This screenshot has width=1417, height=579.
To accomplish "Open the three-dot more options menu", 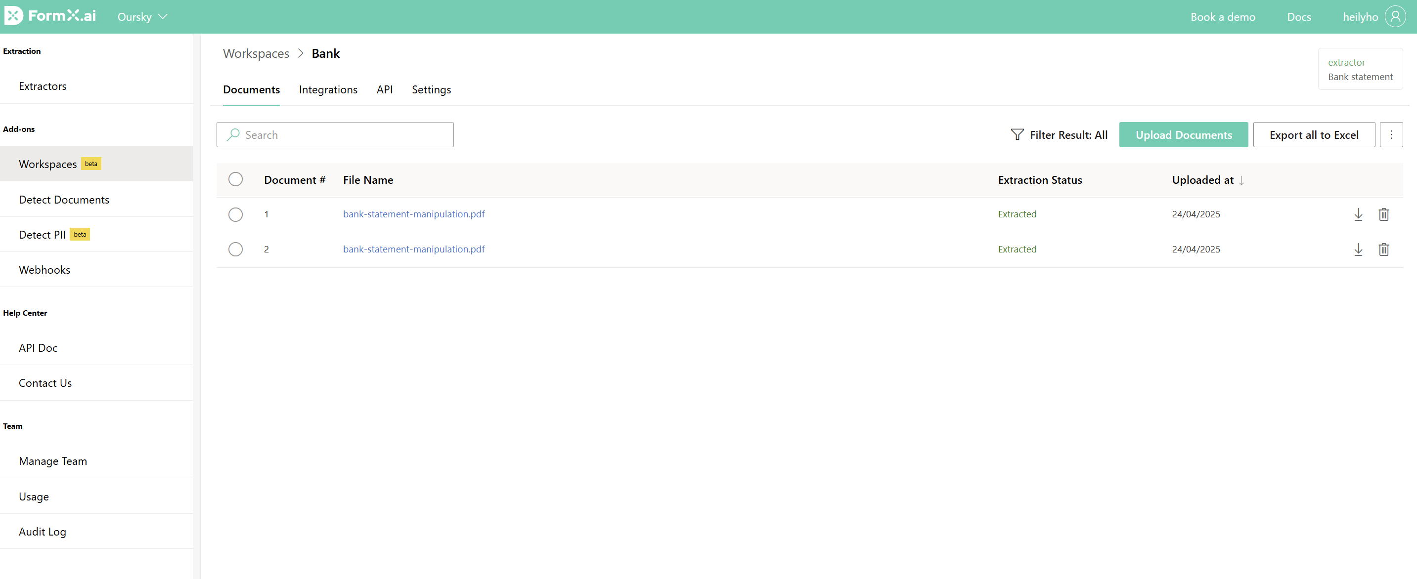I will [x=1391, y=135].
